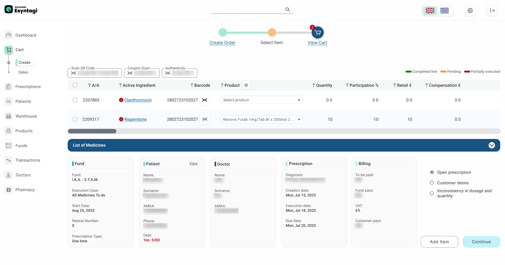Check the row 2209317 checkbox
The width and height of the screenshot is (505, 265).
(75, 119)
